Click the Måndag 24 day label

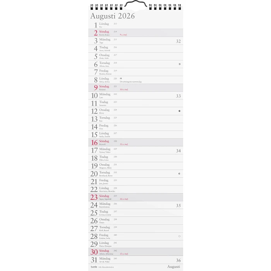(105, 204)
